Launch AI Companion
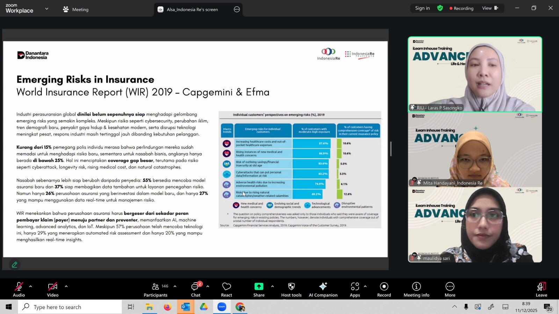 [x=323, y=289]
